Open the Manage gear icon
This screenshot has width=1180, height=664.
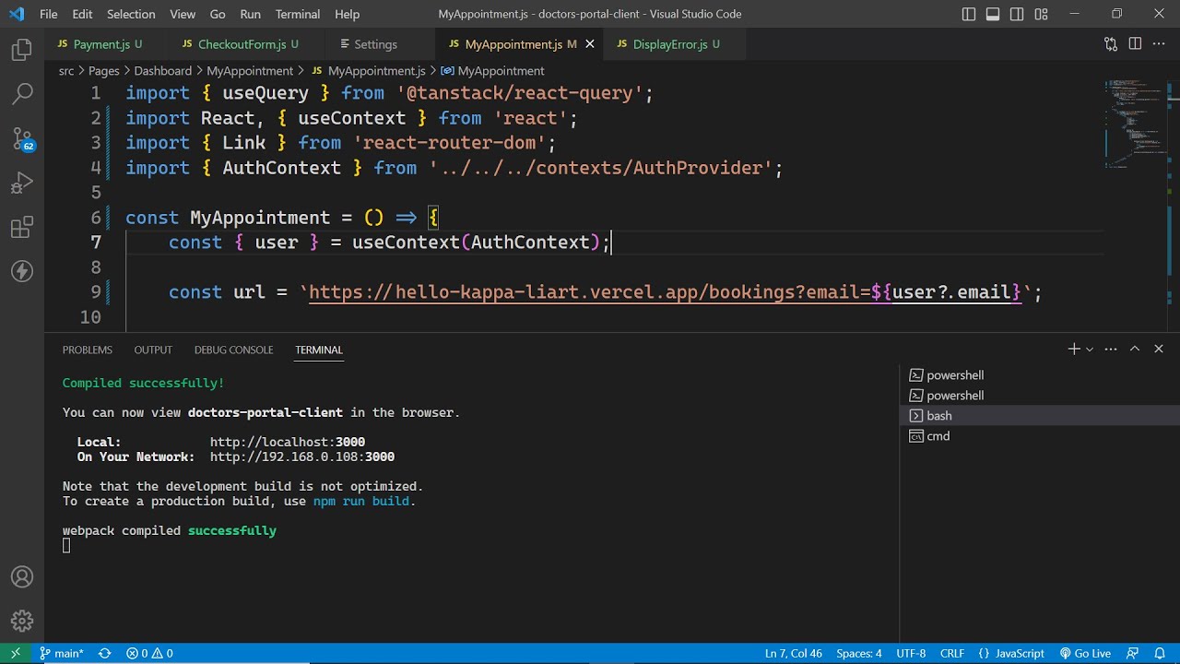(x=22, y=621)
